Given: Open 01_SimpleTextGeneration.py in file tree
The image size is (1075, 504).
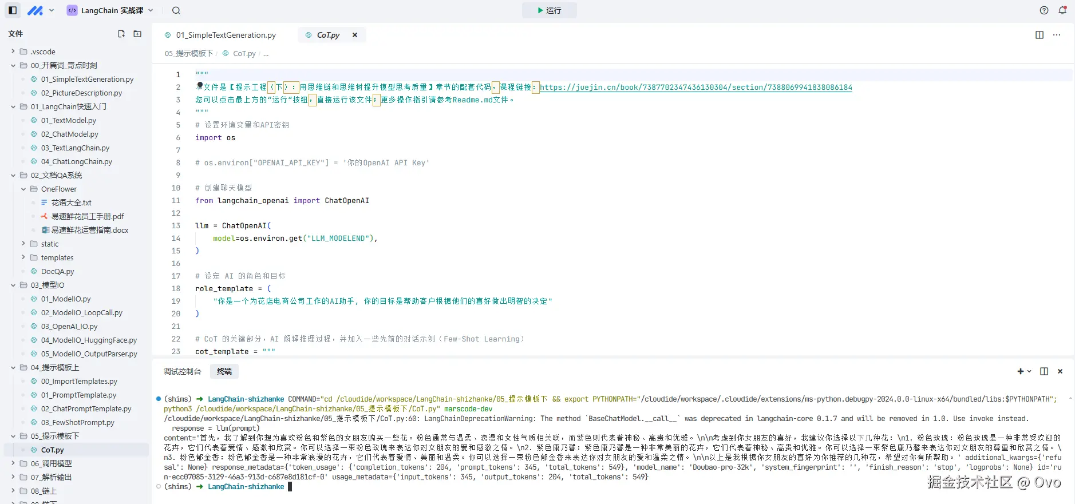Looking at the screenshot, I should tap(87, 79).
